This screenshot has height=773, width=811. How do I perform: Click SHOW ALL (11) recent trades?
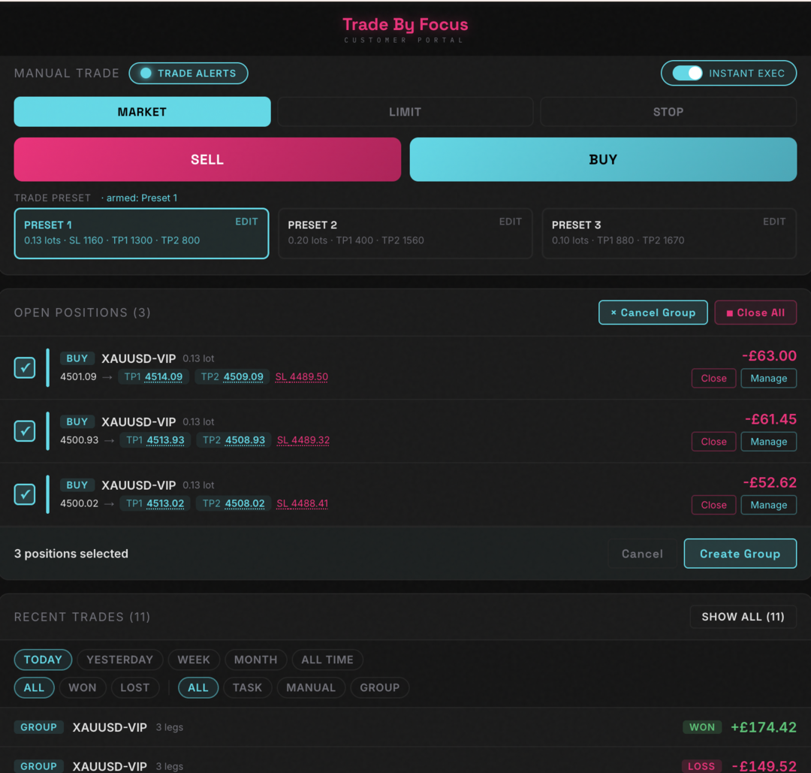coord(743,617)
